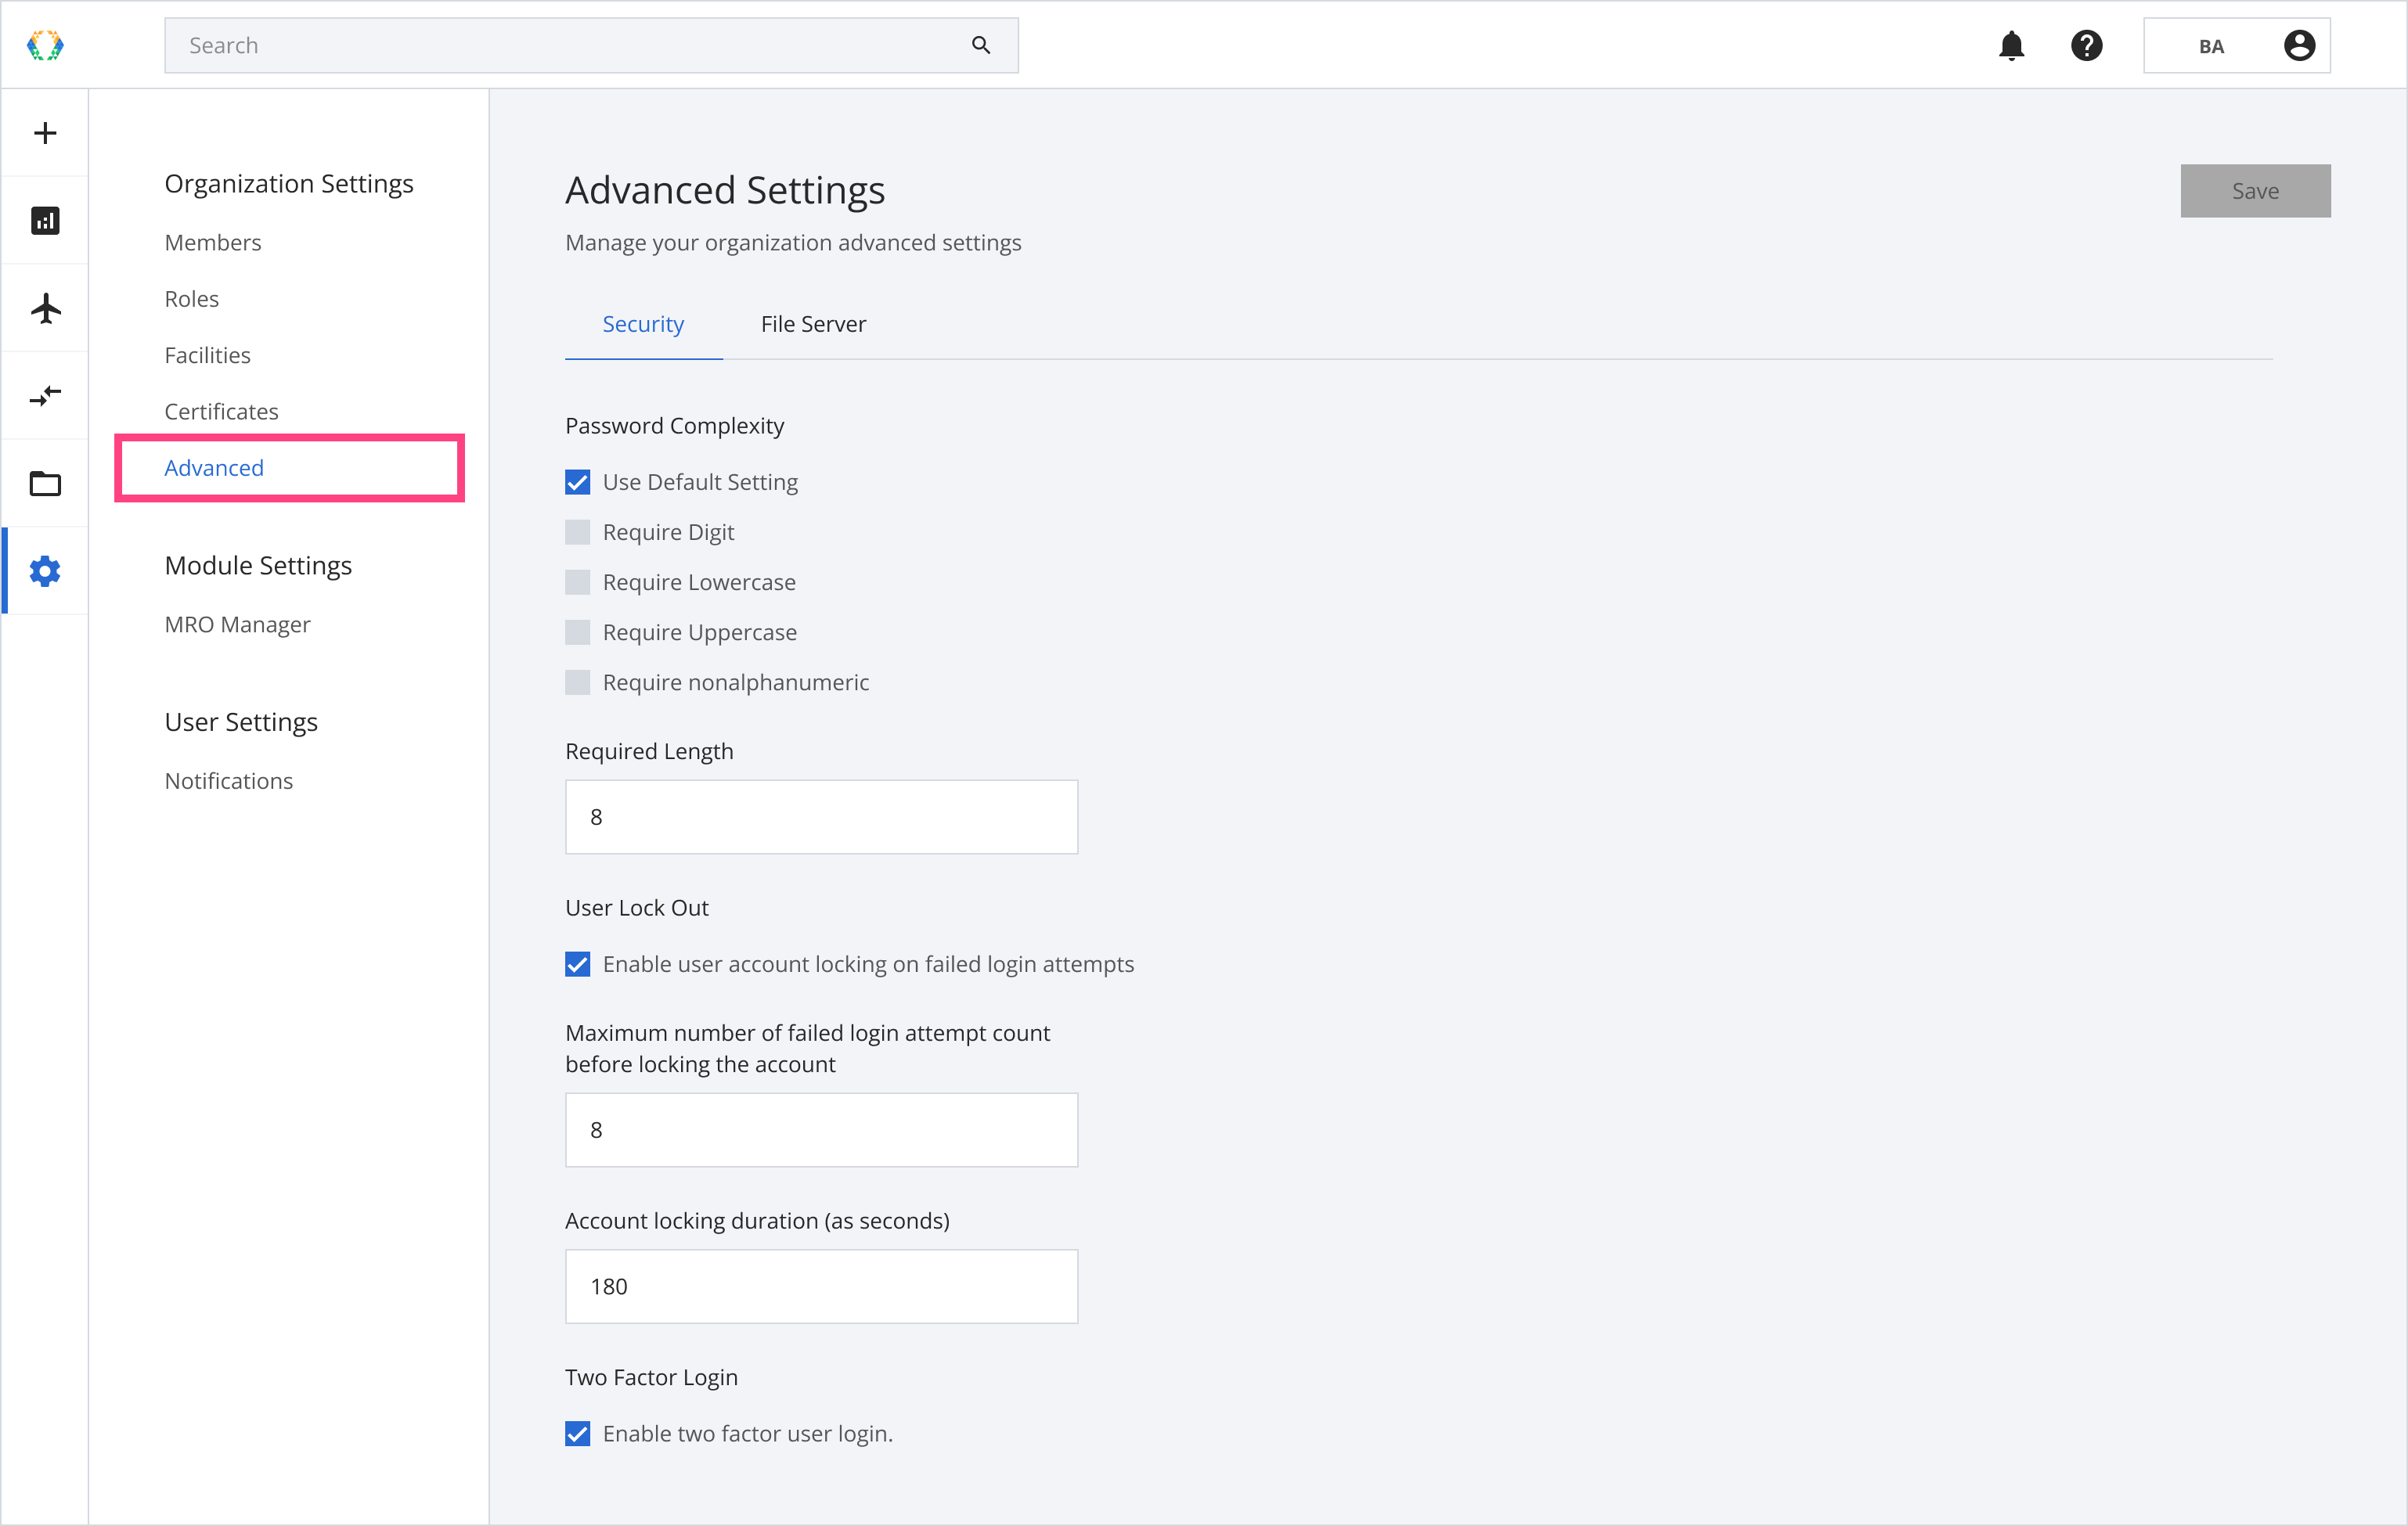
Task: Switch to the Security tab
Action: [643, 324]
